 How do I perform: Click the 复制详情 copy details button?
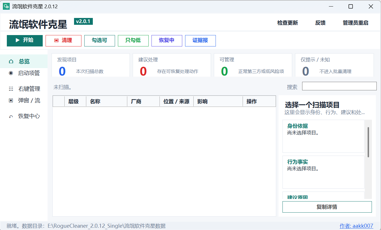tap(327, 207)
